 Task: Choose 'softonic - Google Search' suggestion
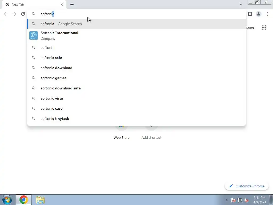[x=136, y=24]
